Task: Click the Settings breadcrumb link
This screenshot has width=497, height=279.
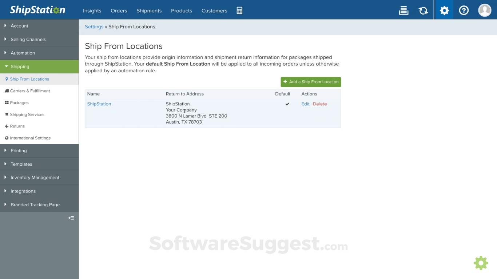Action: pos(94,27)
